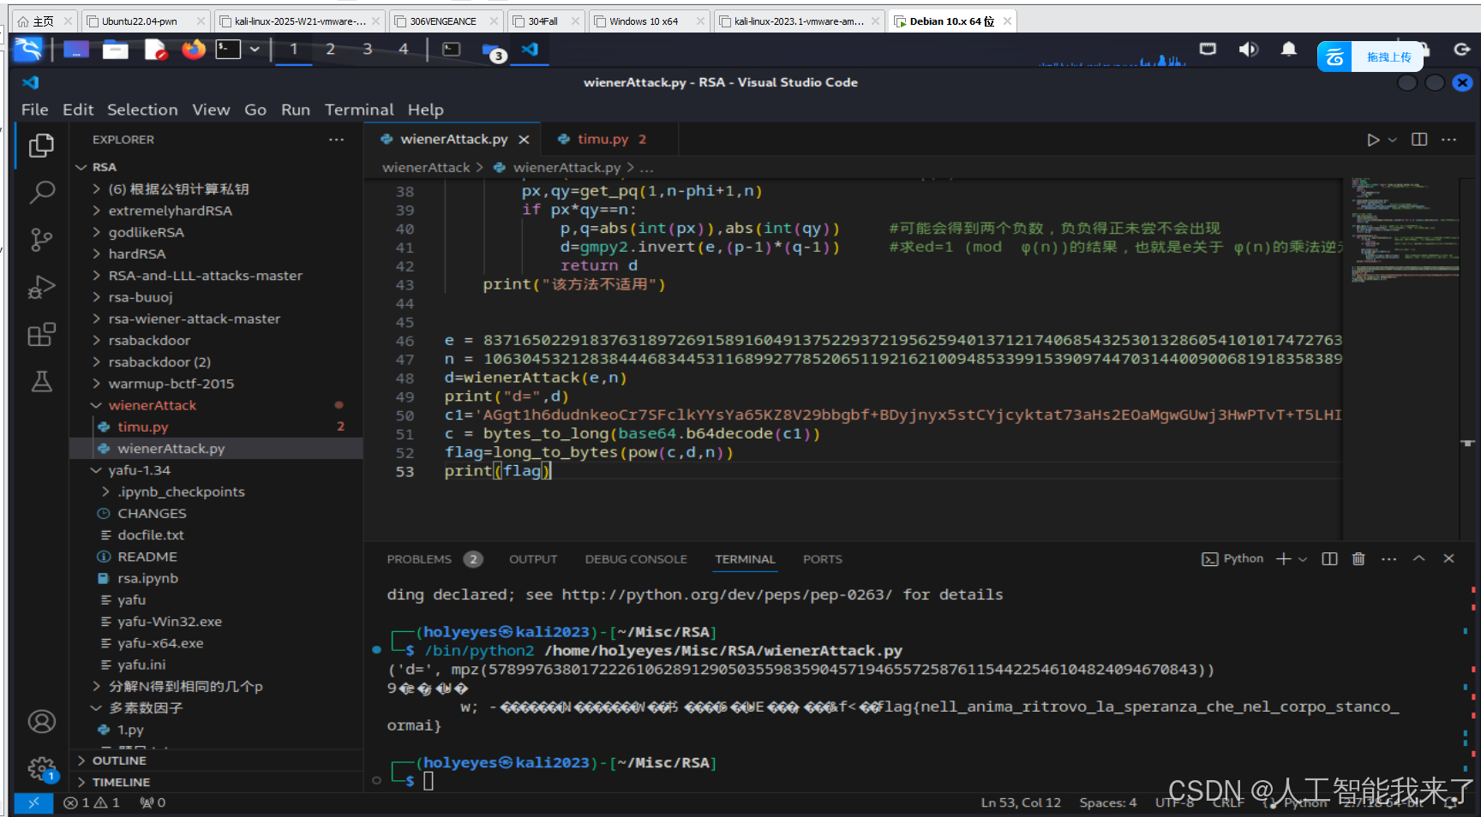
Task: Click the code minimap overview
Action: [x=1405, y=231]
